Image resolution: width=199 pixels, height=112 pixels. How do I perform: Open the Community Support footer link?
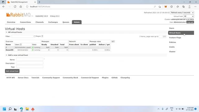51,77
